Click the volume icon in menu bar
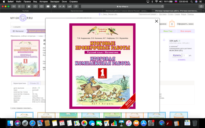The width and height of the screenshot is (205, 128). 161,2
